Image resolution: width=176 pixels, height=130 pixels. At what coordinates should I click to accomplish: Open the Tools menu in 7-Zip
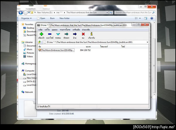[x=76, y=30]
